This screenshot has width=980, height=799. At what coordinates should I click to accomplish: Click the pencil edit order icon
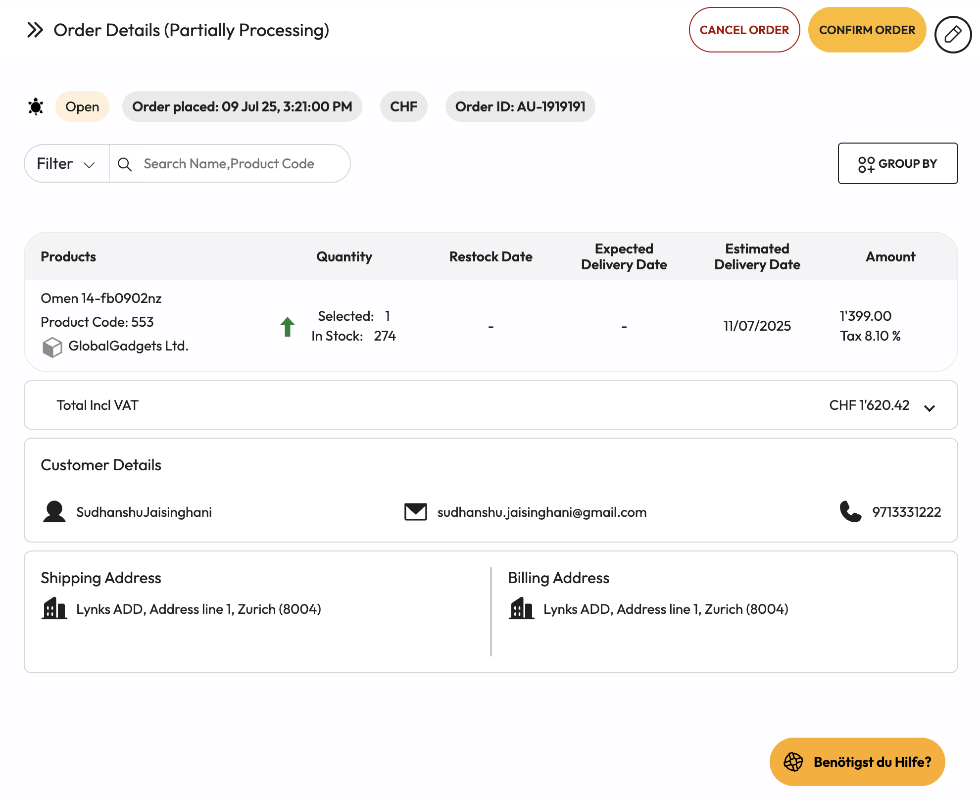click(x=952, y=35)
